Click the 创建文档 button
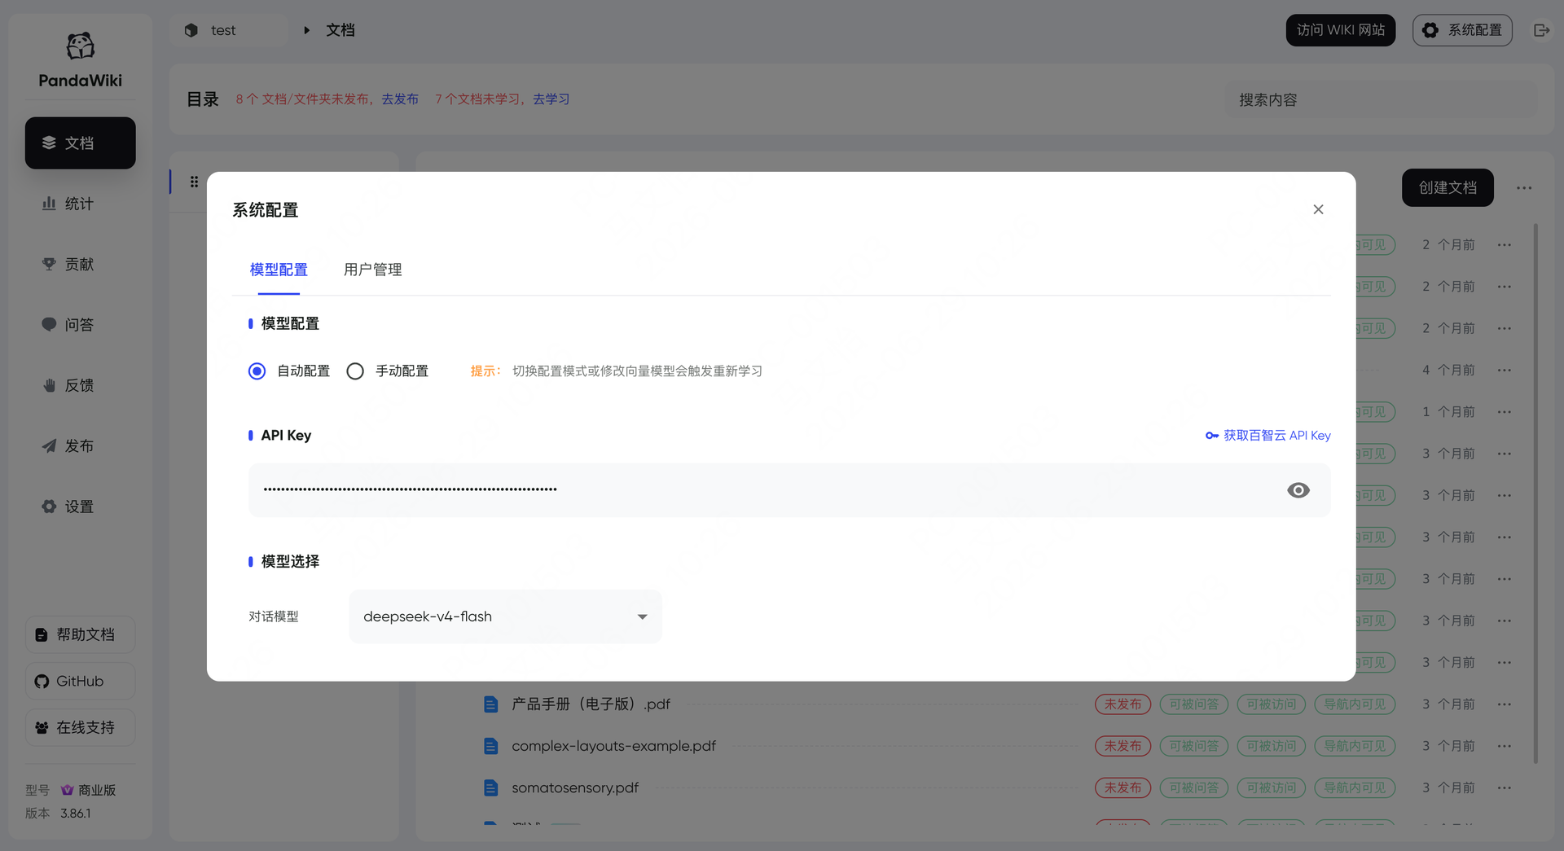Screen dimensions: 1564x851 click(1448, 188)
